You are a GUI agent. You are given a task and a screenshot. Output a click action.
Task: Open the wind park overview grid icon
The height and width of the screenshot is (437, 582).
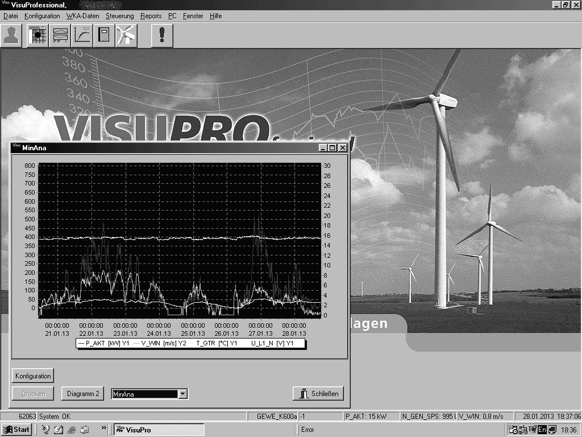click(x=38, y=36)
